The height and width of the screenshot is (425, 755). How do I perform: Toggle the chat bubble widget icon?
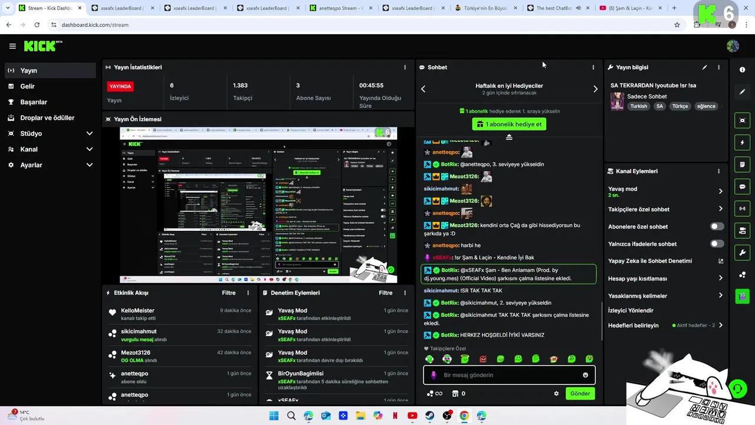coord(742,187)
